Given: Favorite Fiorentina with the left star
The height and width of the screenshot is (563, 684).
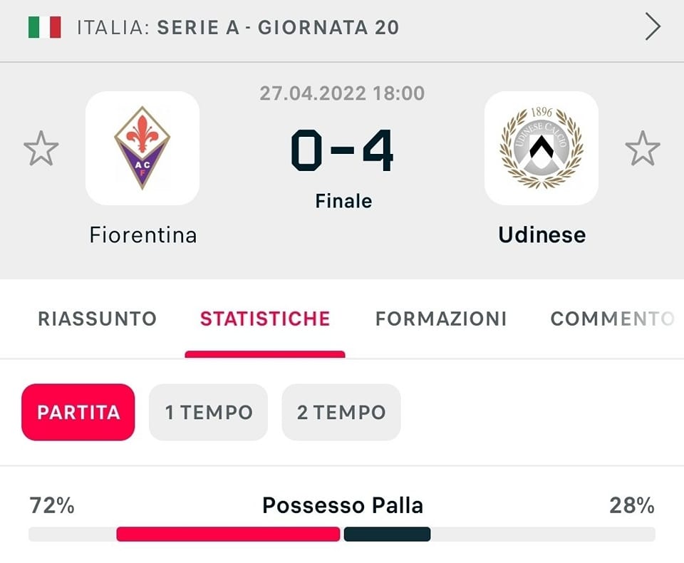Looking at the screenshot, I should 41,148.
